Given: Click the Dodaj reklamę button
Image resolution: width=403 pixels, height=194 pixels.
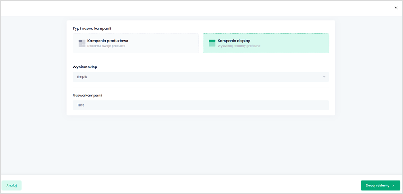Looking at the screenshot, I should click(380, 186).
